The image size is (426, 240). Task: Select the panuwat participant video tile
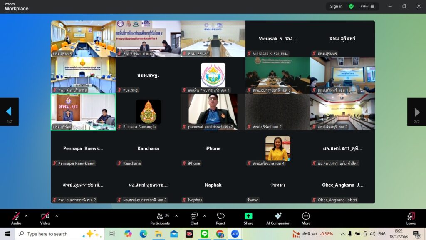point(213,112)
